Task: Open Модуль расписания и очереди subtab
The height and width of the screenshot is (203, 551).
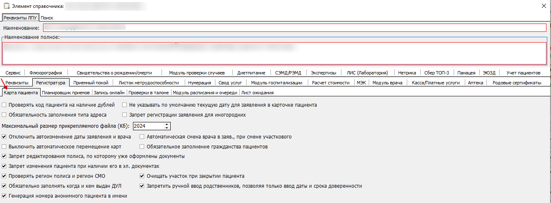Action: click(205, 93)
